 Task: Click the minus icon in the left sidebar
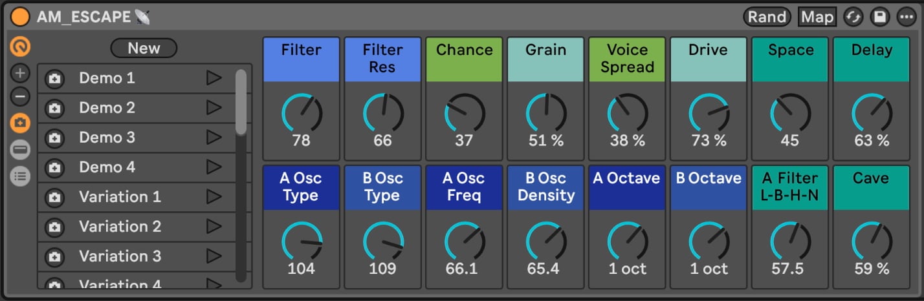(x=21, y=98)
